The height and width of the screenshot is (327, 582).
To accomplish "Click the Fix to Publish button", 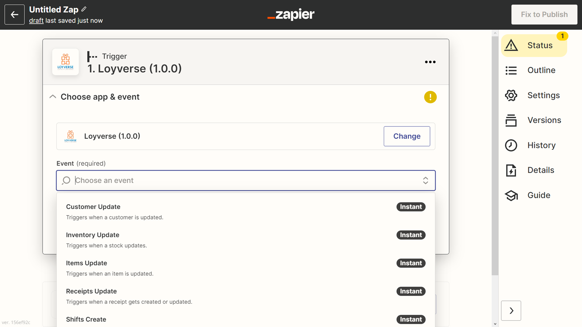I will 544,15.
